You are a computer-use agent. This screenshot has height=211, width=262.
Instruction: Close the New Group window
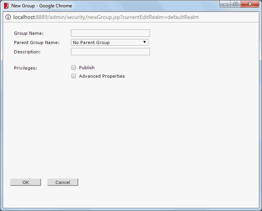pos(250,4)
